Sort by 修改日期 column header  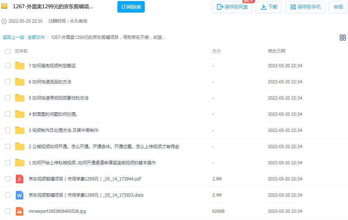tap(277, 51)
